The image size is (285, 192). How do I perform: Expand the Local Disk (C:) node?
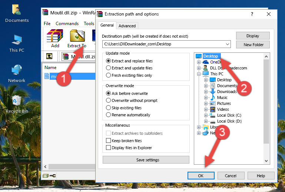click(x=206, y=115)
